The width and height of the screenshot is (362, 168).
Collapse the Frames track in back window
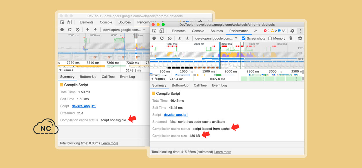[x=61, y=70]
